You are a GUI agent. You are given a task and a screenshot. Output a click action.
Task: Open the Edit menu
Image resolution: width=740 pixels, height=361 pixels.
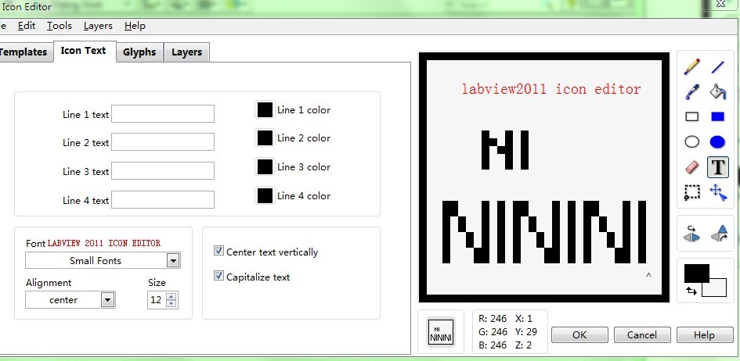(27, 26)
